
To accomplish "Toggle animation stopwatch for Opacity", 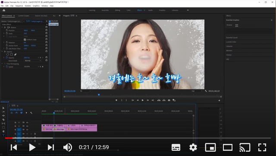I will (7, 57).
